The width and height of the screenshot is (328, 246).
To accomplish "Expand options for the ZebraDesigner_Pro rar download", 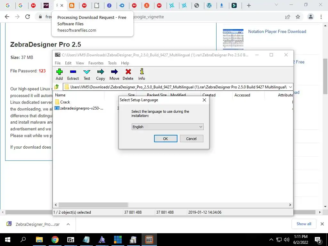I will 68,224.
